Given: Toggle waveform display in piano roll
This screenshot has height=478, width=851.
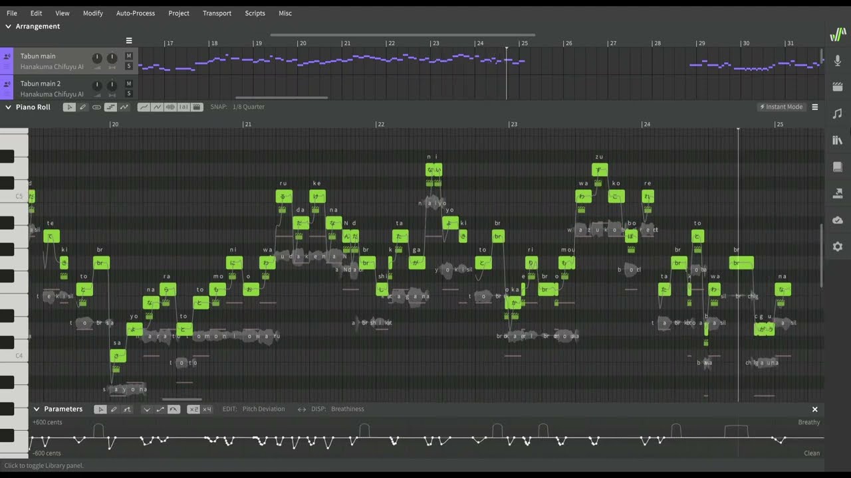Looking at the screenshot, I should click(170, 107).
